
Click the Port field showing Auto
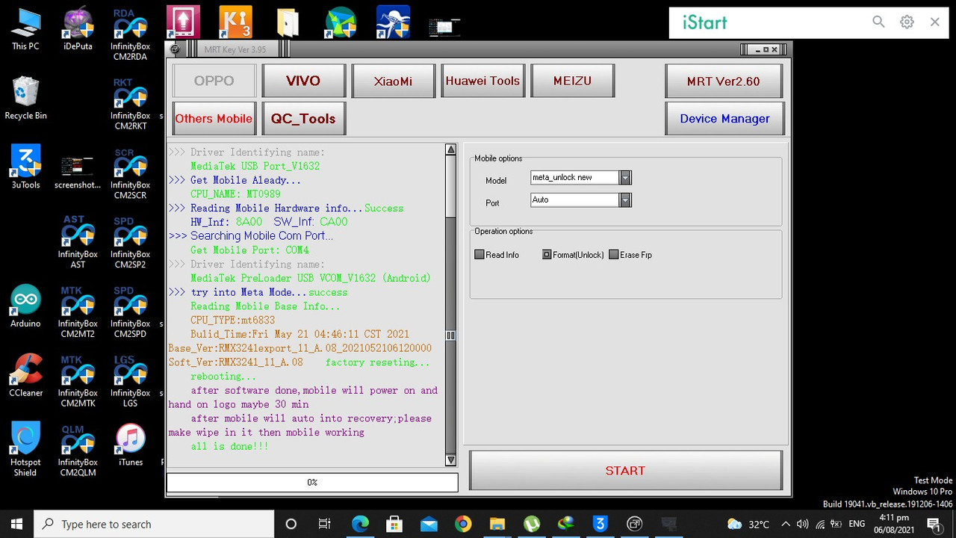pos(575,200)
